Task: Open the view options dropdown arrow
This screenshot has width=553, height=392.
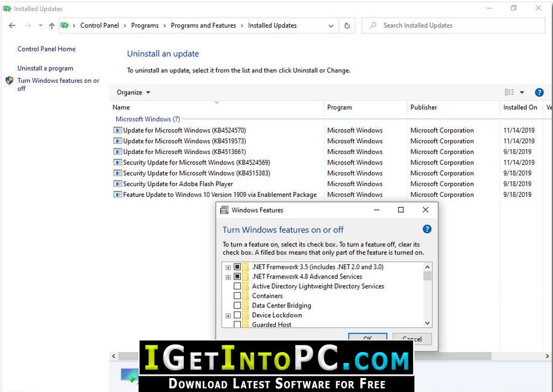Action: click(x=522, y=92)
